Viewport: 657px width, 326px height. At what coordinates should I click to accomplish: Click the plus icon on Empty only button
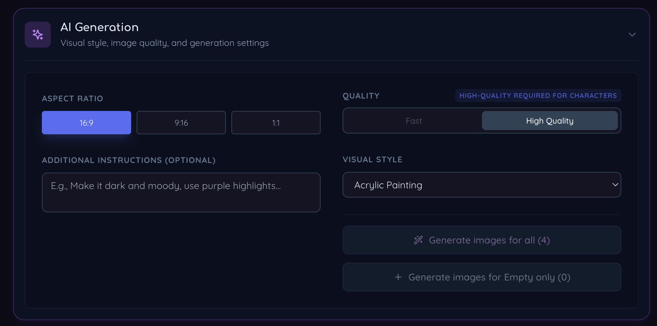(398, 277)
